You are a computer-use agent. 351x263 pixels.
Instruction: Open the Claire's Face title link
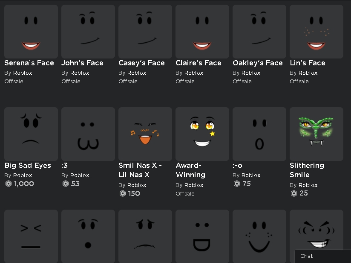coord(199,63)
